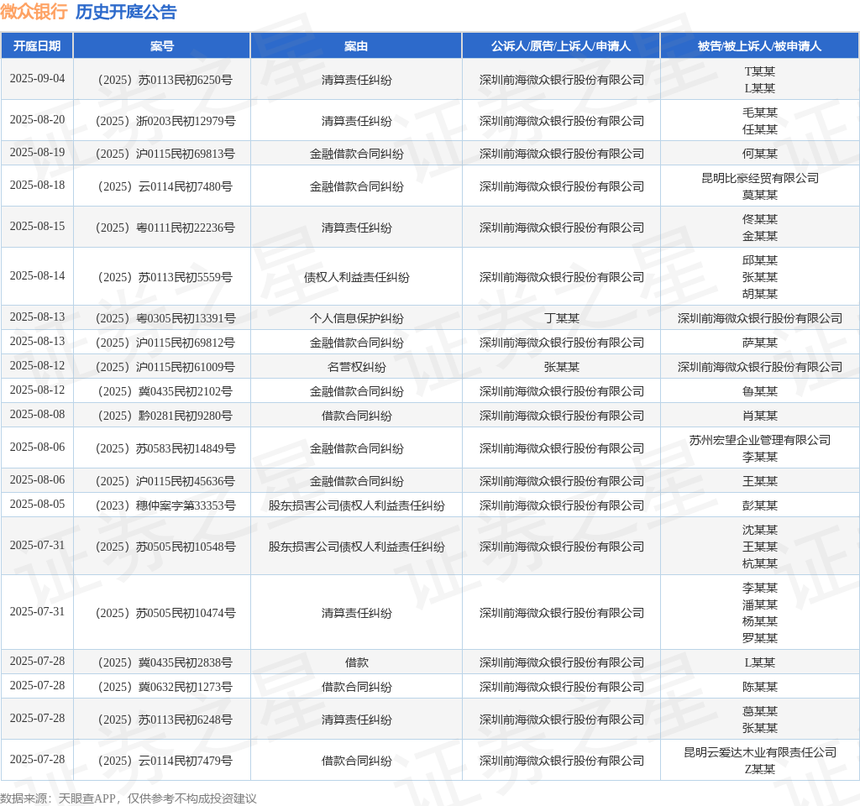The height and width of the screenshot is (806, 860).
Task: Click cause 个人信息保护纠纷
Action: pos(356,318)
